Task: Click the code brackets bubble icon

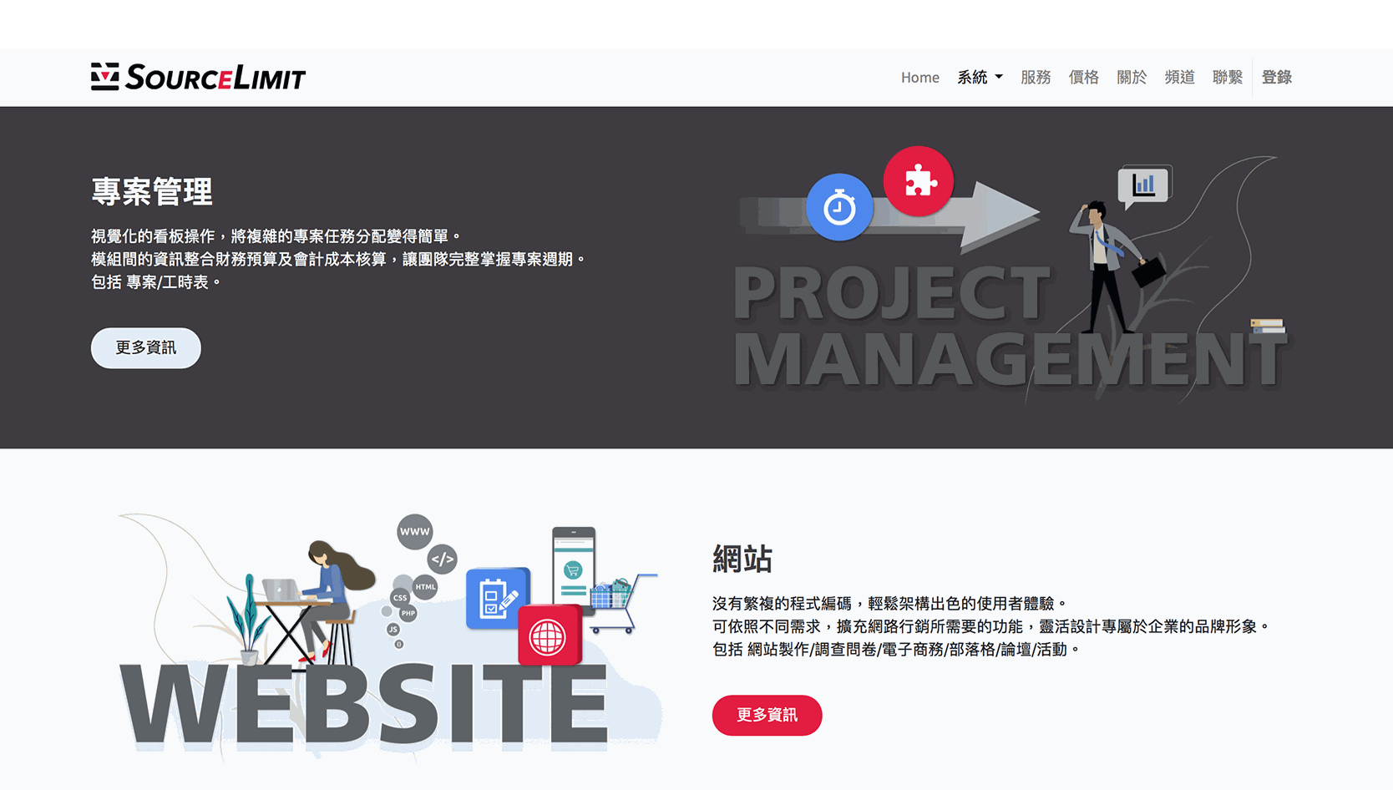Action: coord(443,559)
